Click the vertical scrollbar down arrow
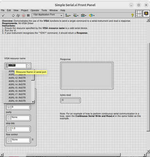 (148, 151)
